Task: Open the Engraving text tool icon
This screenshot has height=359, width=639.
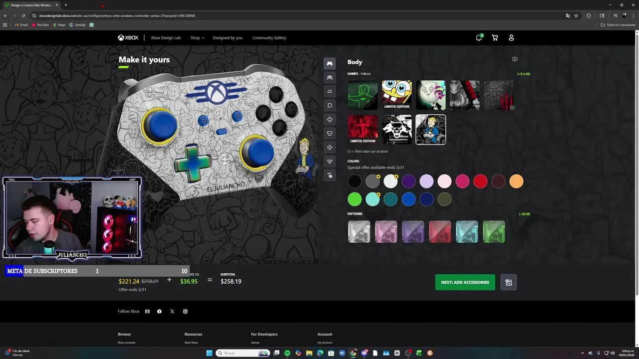Action: click(329, 175)
